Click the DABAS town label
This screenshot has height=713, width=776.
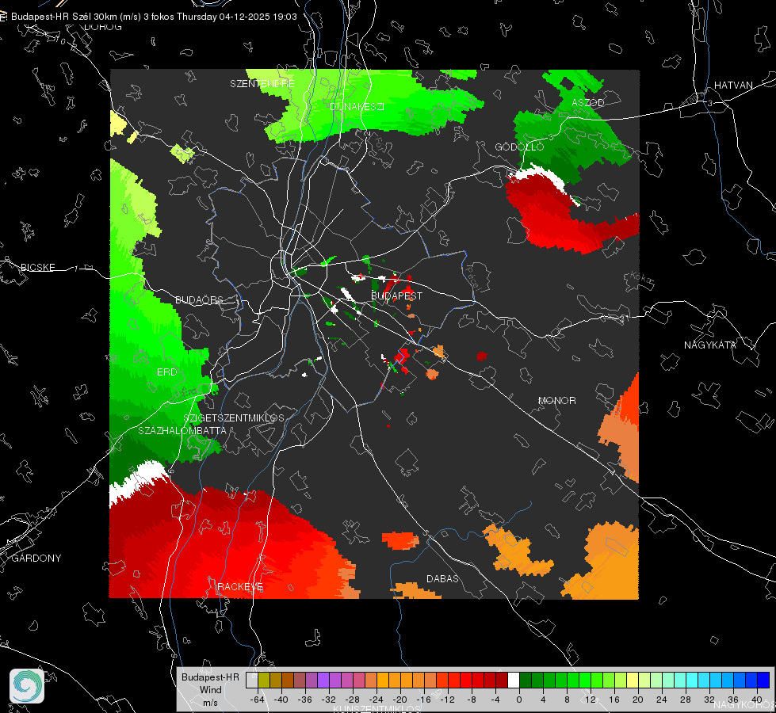click(442, 578)
